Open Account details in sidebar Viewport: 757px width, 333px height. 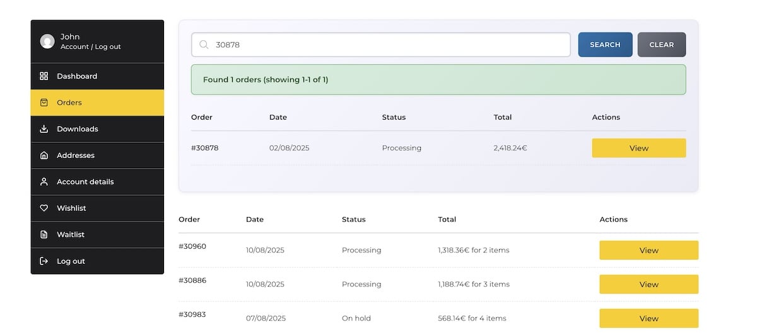97,182
